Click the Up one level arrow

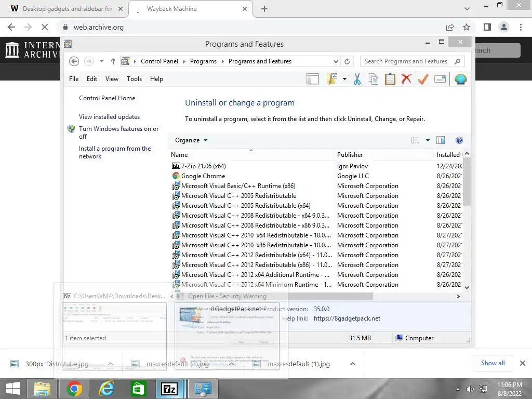click(113, 61)
